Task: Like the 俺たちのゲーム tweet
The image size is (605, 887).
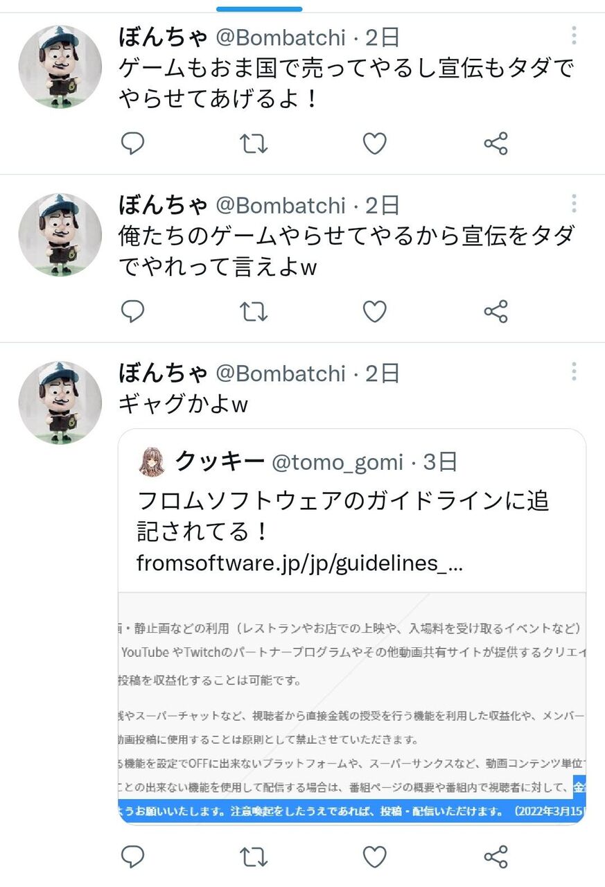Action: point(374,312)
